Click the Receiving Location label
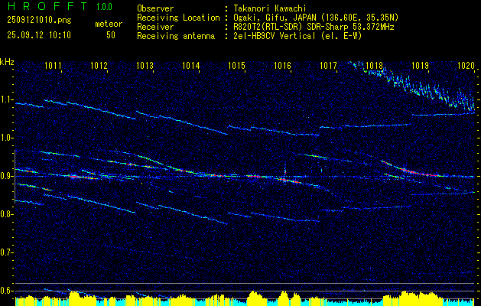 click(x=178, y=18)
